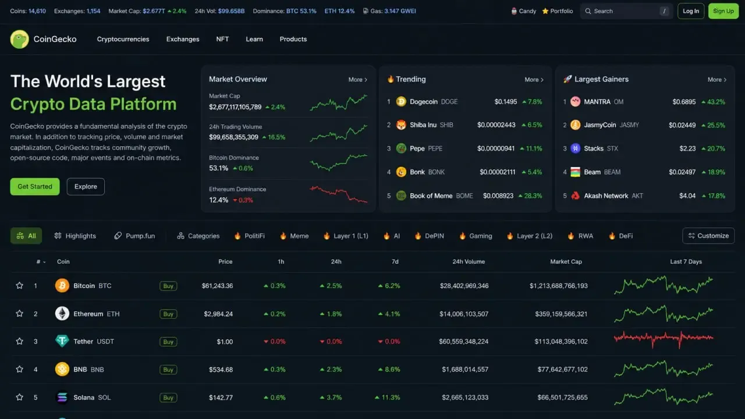The width and height of the screenshot is (745, 419).
Task: Click the Customize button
Action: [x=708, y=236]
